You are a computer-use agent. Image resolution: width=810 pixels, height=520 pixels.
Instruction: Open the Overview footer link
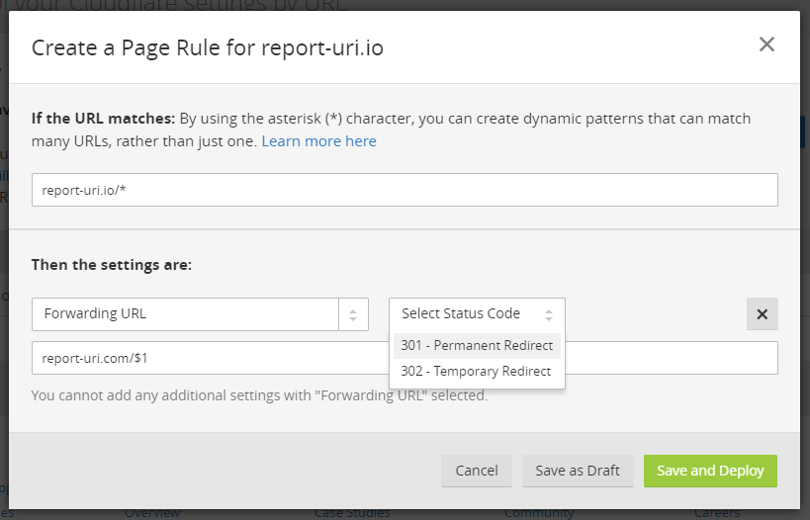pyautogui.click(x=152, y=513)
